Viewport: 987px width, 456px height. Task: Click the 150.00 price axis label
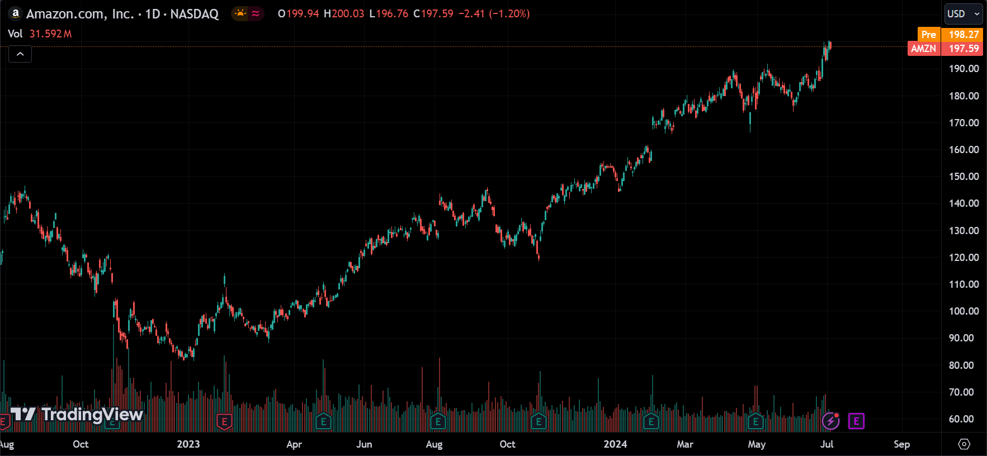click(x=964, y=177)
